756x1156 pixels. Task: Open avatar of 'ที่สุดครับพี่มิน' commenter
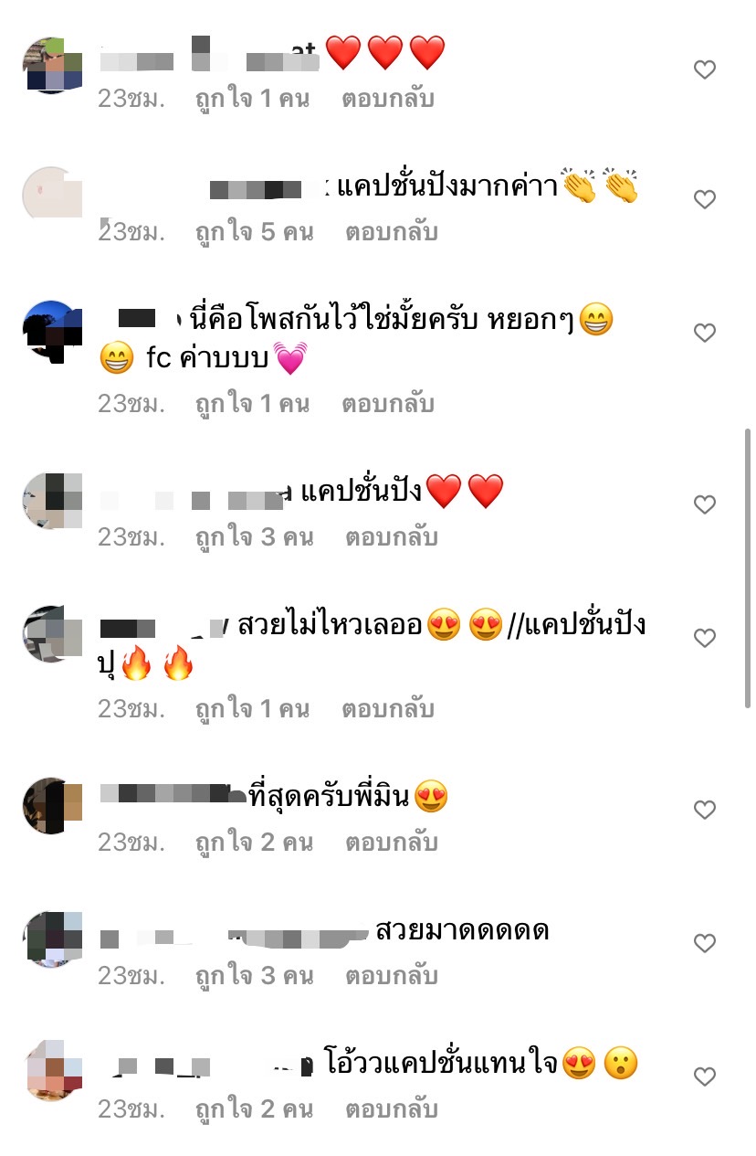[51, 806]
